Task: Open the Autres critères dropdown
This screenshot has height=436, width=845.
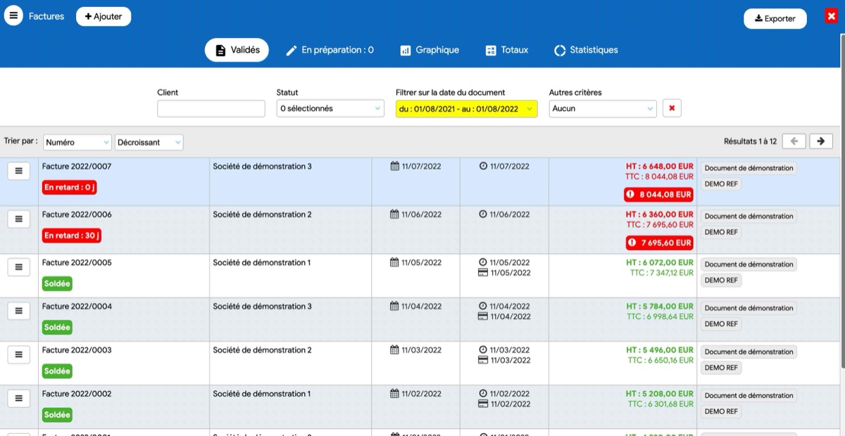Action: point(602,108)
